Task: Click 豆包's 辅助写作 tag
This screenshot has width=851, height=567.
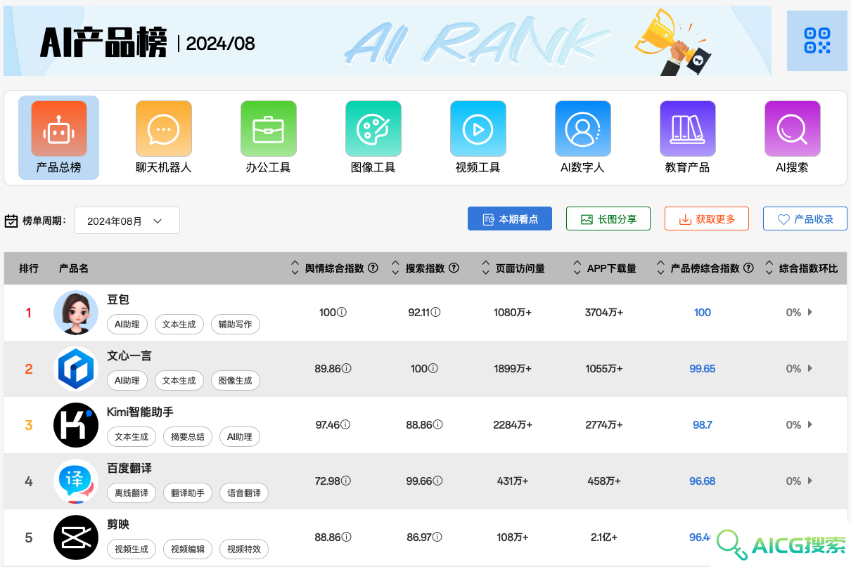Action: point(235,324)
